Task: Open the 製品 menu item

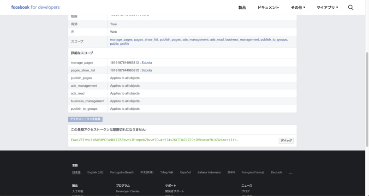Action: click(242, 7)
